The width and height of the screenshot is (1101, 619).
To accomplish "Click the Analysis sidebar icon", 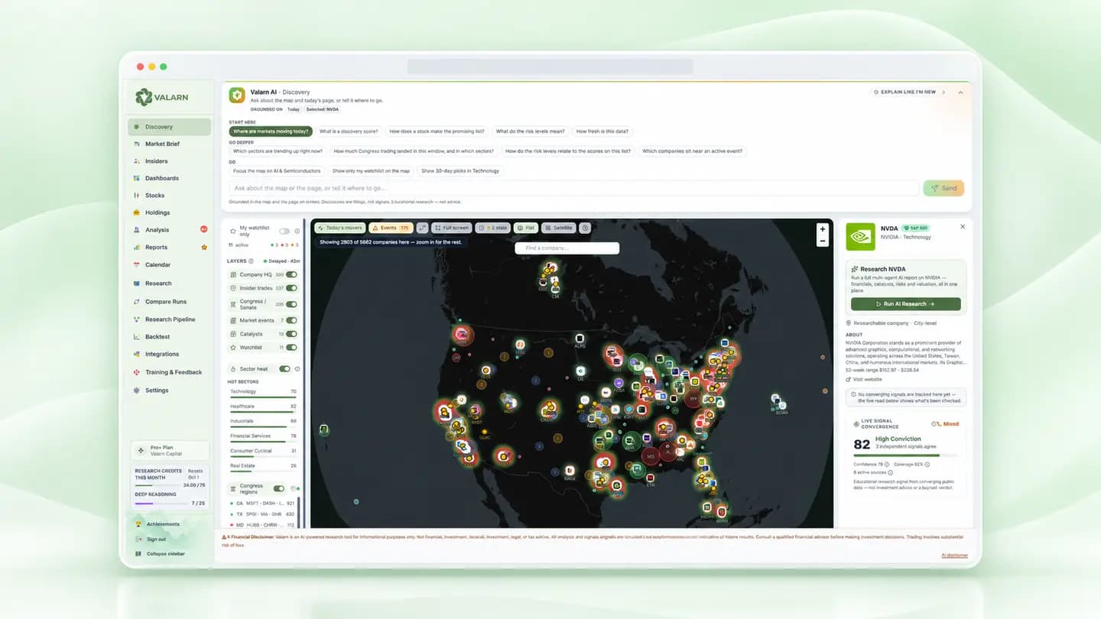I will click(136, 230).
